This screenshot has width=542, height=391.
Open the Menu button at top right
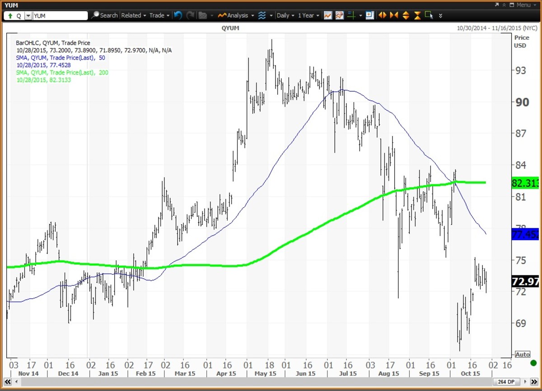click(523, 5)
